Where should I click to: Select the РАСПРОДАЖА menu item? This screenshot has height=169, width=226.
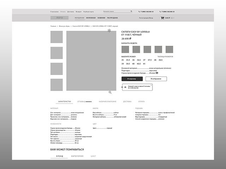click(x=112, y=18)
